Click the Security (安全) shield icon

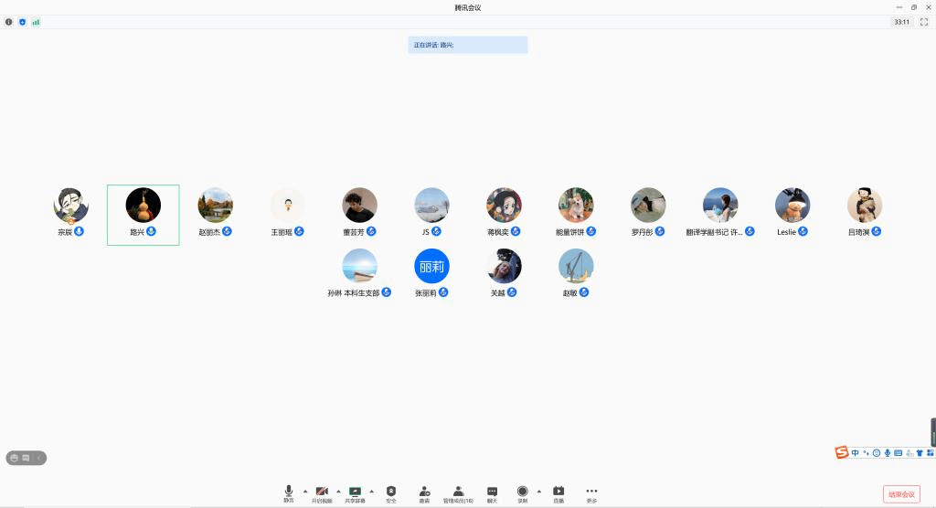tap(391, 492)
